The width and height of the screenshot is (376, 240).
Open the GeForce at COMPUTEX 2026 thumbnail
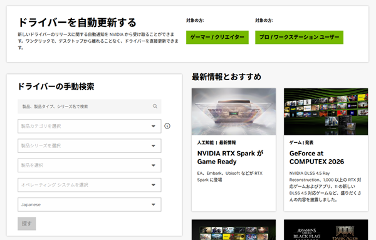click(326, 112)
